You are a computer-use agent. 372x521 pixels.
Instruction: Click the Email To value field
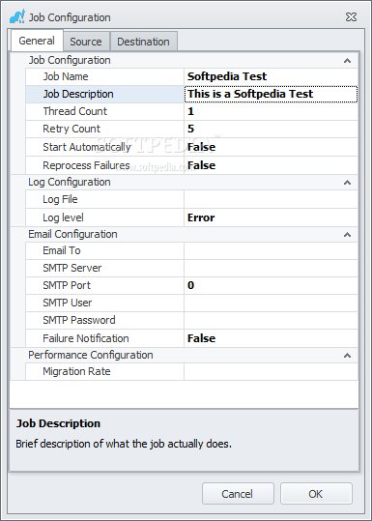coord(271,251)
